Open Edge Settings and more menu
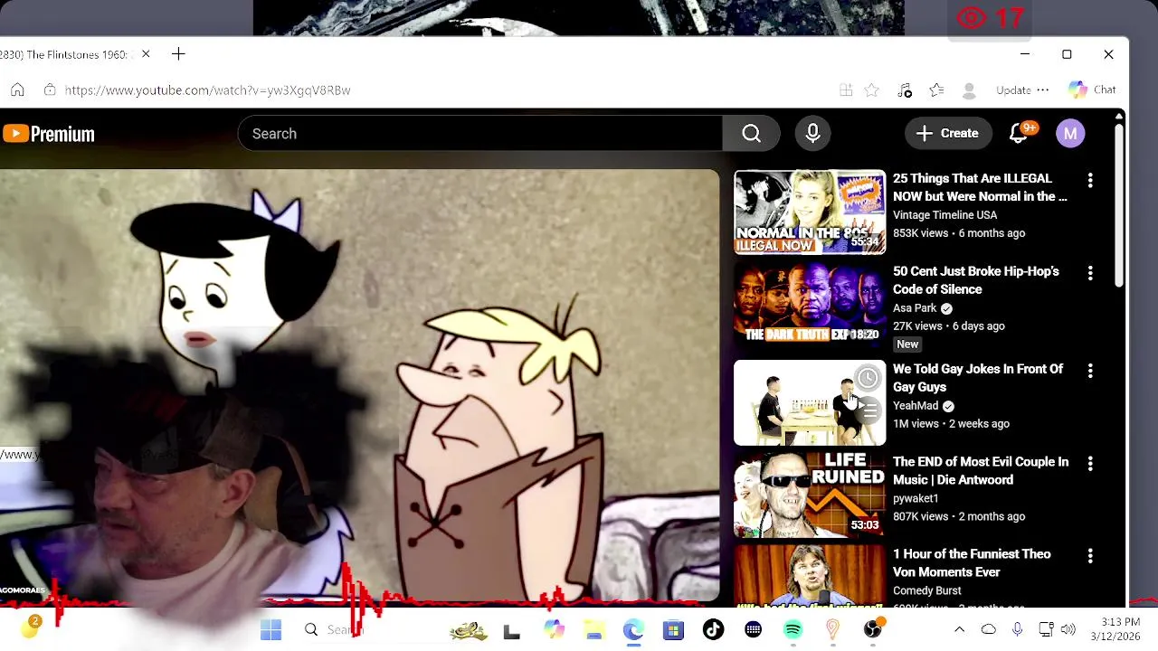This screenshot has width=1158, height=651. pos(1043,90)
